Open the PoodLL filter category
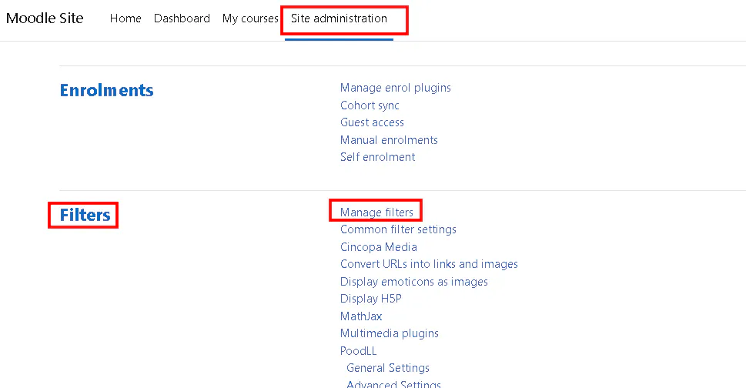The width and height of the screenshot is (746, 388). (358, 351)
